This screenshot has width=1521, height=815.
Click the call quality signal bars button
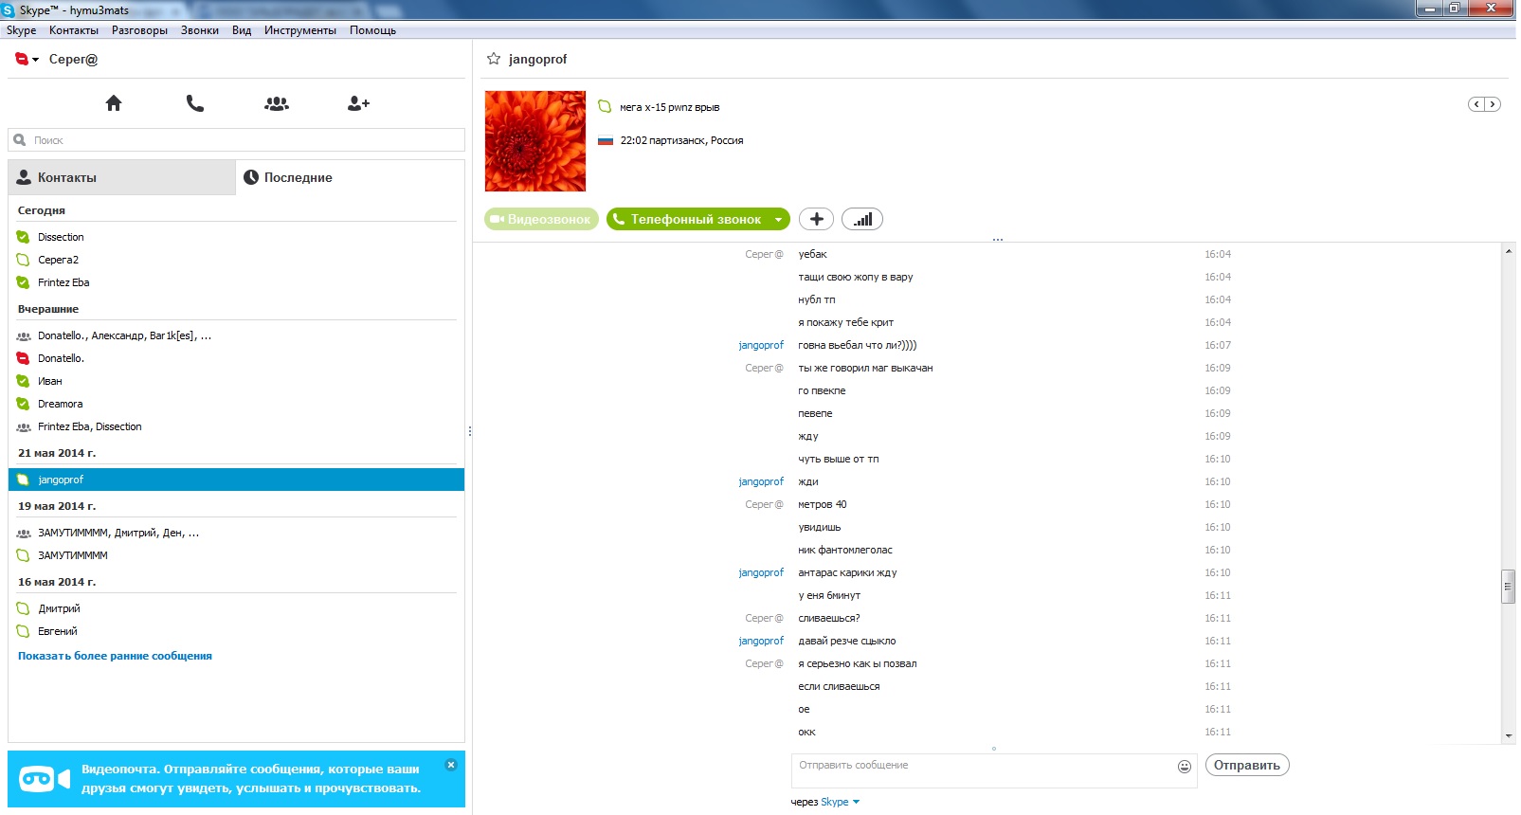[x=862, y=219]
